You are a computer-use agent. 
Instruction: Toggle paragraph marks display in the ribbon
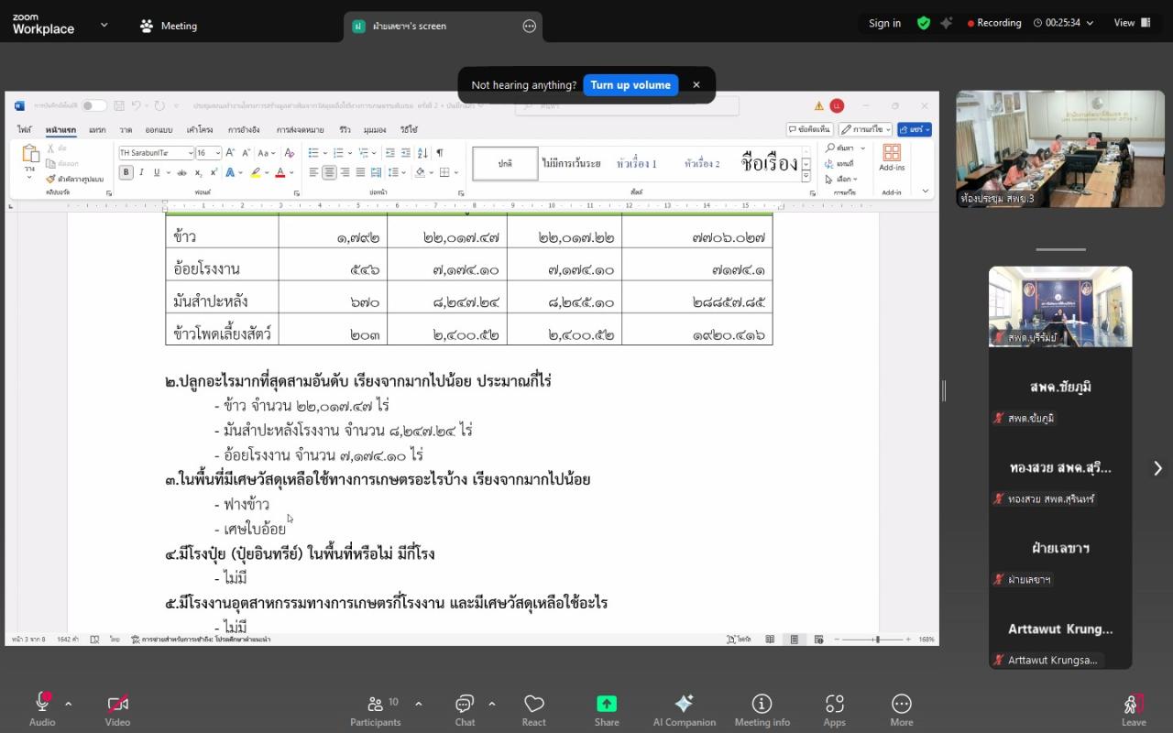coord(440,153)
